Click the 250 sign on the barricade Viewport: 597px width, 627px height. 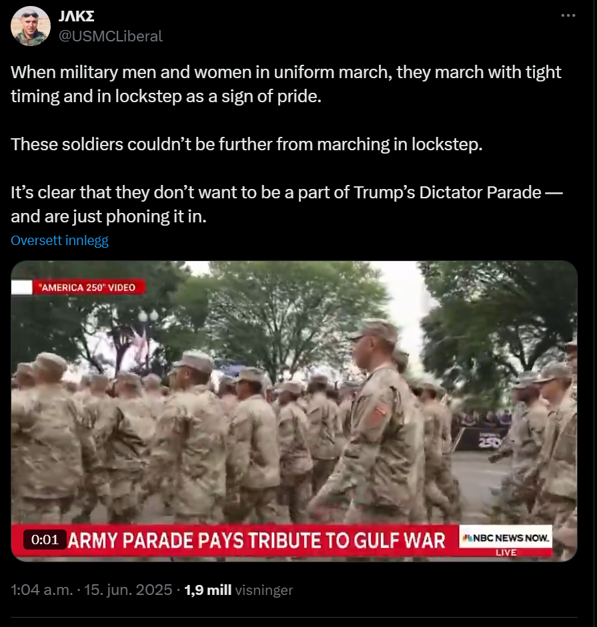(x=489, y=441)
